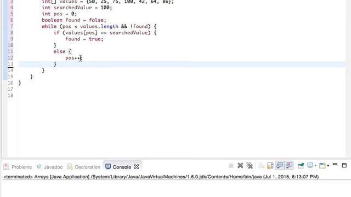The width and height of the screenshot is (351, 197).
Task: Open the Open Console dropdown arrow
Action: pyautogui.click(x=328, y=166)
